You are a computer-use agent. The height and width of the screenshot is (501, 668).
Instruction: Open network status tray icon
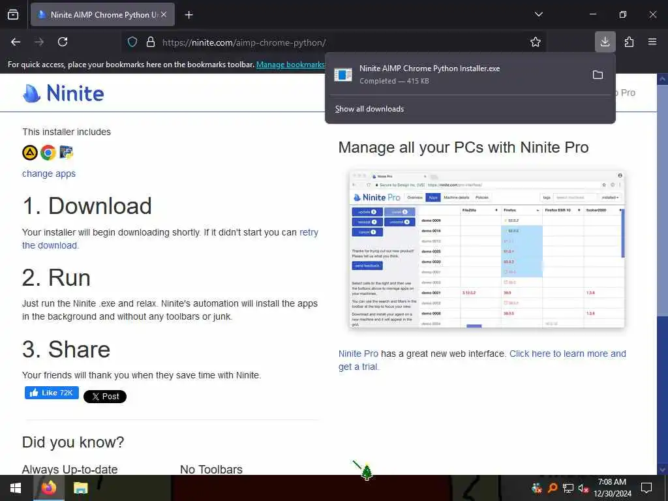(568, 488)
